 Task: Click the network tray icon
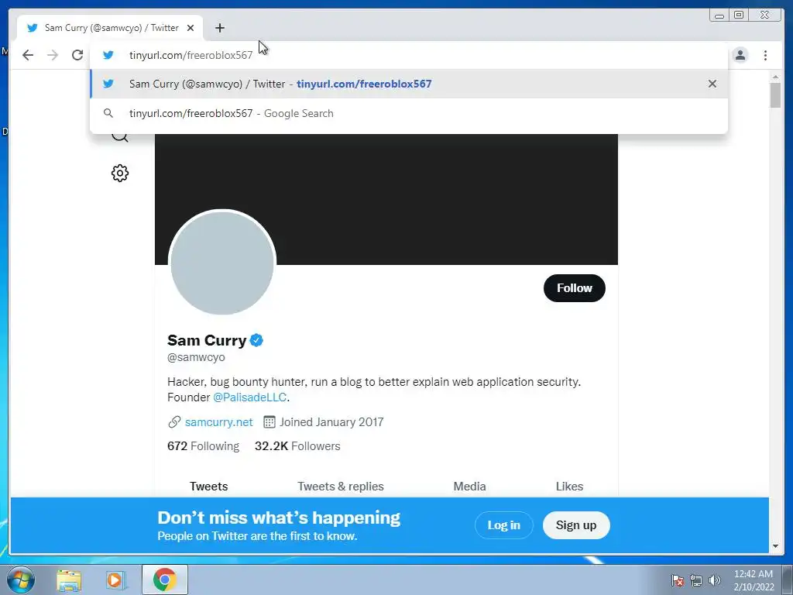pyautogui.click(x=696, y=580)
